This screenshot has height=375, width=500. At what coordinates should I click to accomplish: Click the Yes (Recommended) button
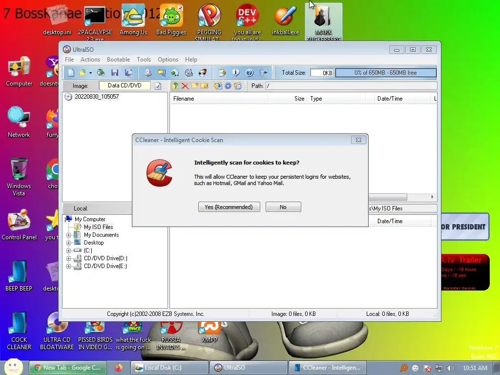pos(229,207)
